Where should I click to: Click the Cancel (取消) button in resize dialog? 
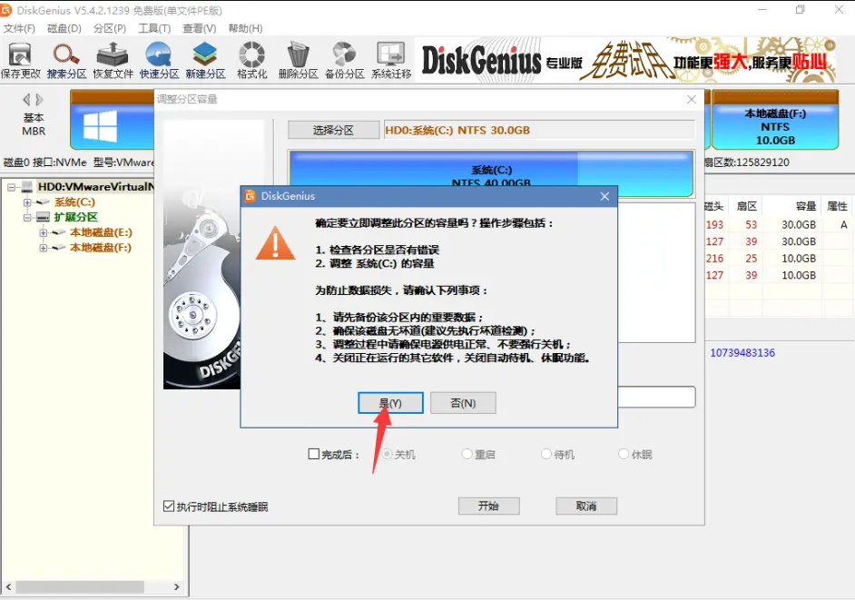pos(586,507)
